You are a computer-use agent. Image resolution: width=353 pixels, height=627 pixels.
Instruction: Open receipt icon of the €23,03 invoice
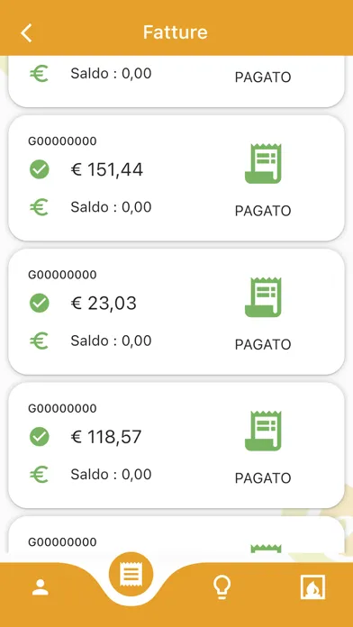pos(263,296)
